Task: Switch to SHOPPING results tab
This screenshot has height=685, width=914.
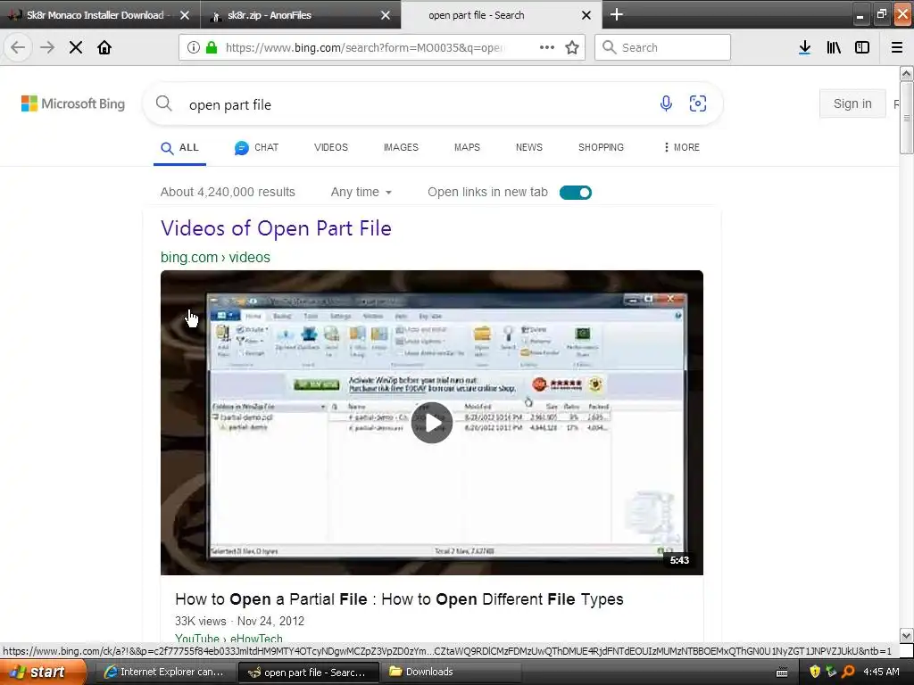Action: [601, 147]
